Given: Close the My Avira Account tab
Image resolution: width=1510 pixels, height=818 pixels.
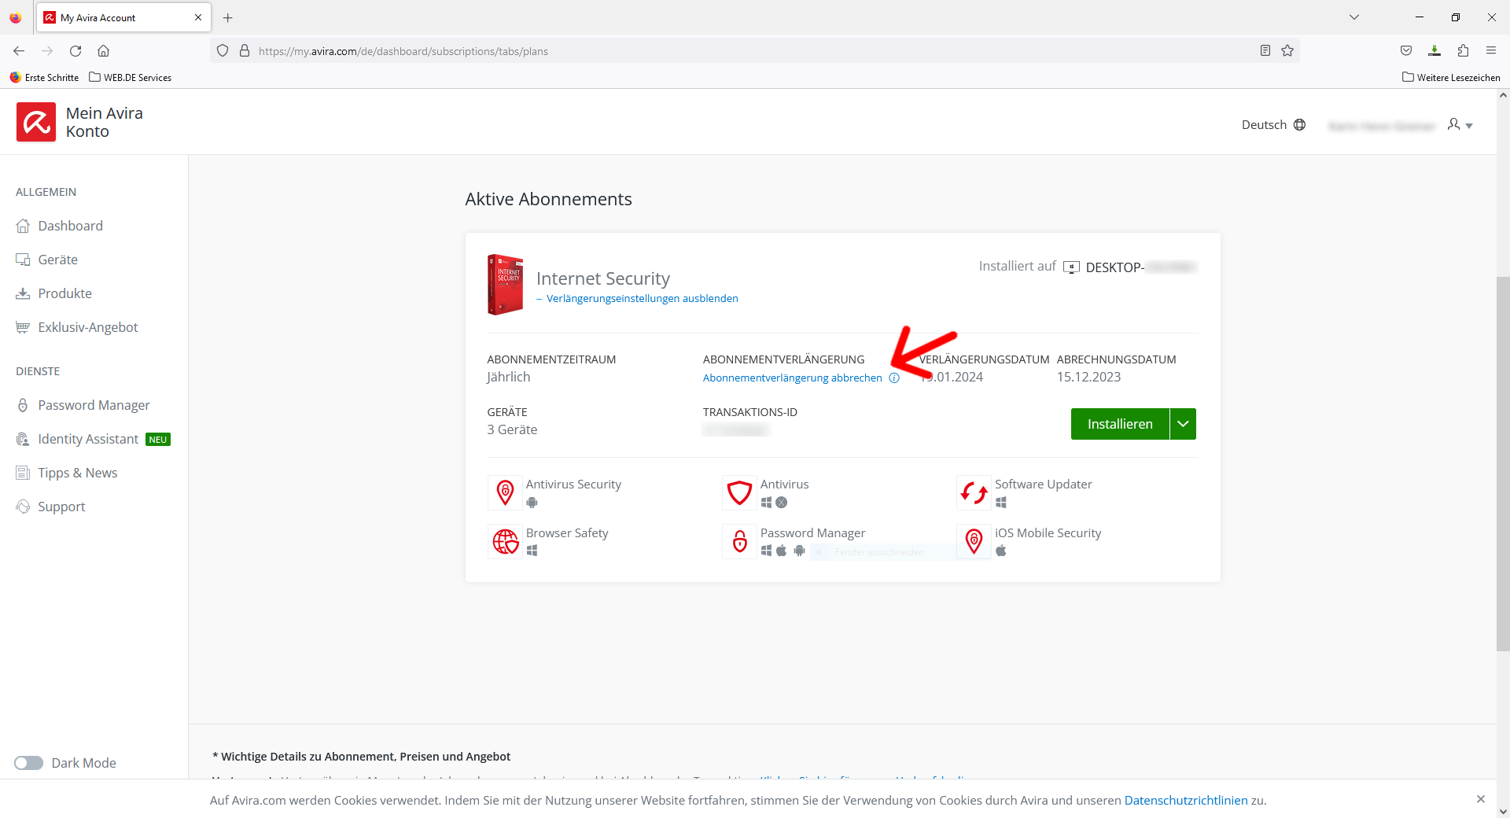Looking at the screenshot, I should [198, 17].
